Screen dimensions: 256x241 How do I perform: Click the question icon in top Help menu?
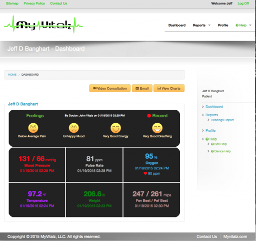point(237,25)
